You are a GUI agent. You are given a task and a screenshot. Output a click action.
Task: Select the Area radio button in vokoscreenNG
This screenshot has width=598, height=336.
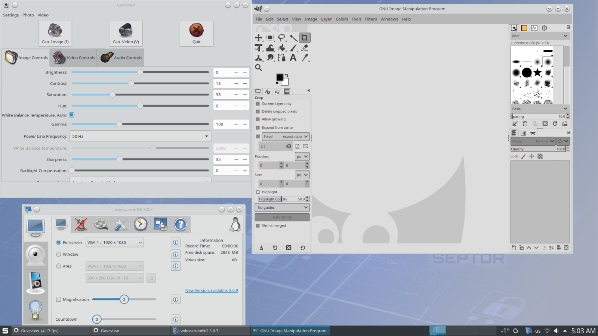[x=59, y=266]
